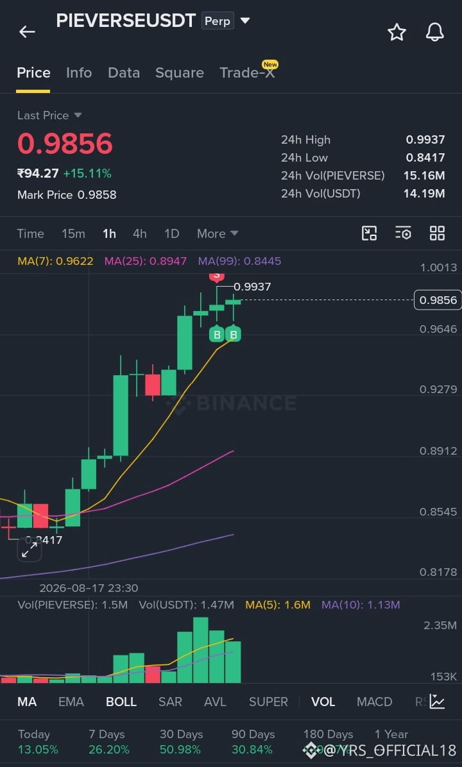Open chart drawing tools icon
The width and height of the screenshot is (462, 767).
click(369, 233)
